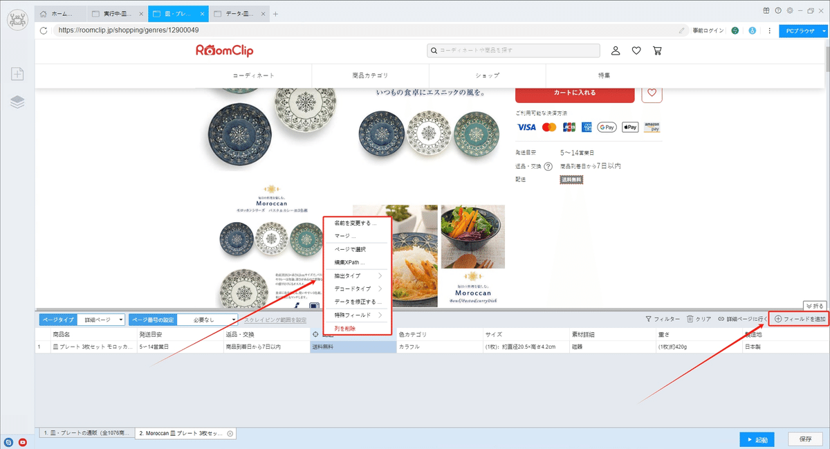
Task: Click the gift icon in title bar
Action: click(766, 10)
